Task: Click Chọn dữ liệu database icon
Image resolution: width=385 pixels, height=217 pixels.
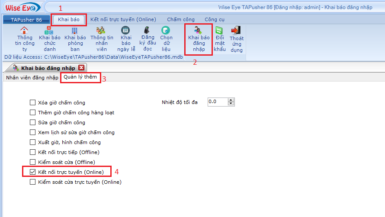Action: (x=166, y=30)
